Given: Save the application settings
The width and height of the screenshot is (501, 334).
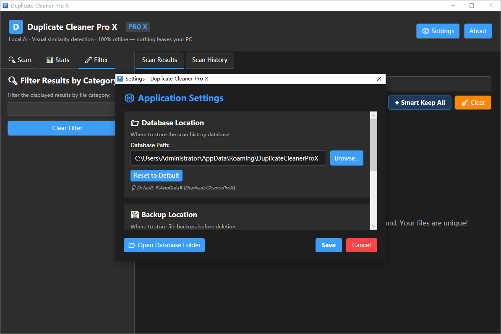Looking at the screenshot, I should tap(329, 245).
